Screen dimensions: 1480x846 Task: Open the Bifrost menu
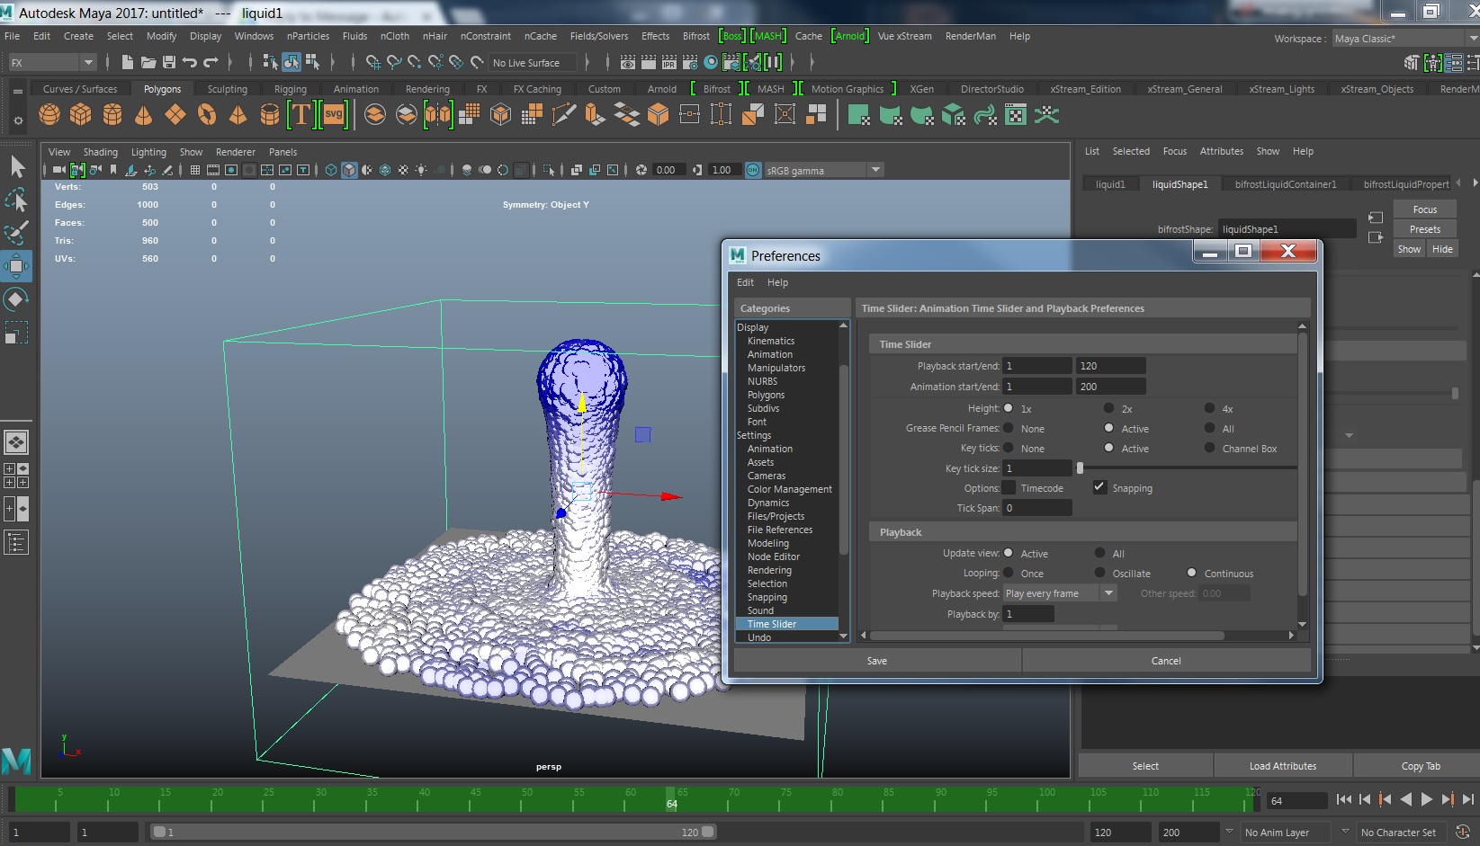(x=695, y=36)
